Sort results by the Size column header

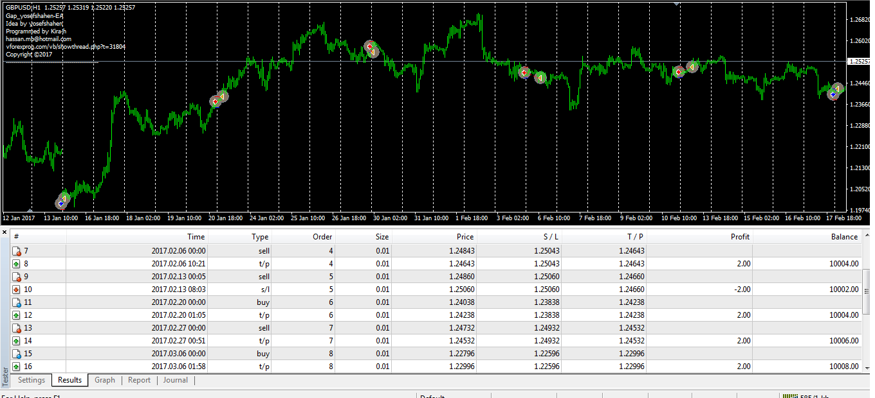click(x=363, y=237)
